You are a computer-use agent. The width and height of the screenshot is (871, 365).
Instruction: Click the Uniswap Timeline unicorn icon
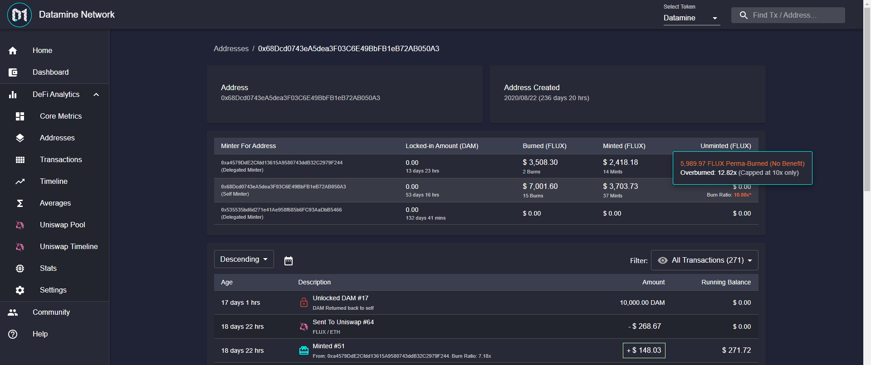tap(20, 247)
